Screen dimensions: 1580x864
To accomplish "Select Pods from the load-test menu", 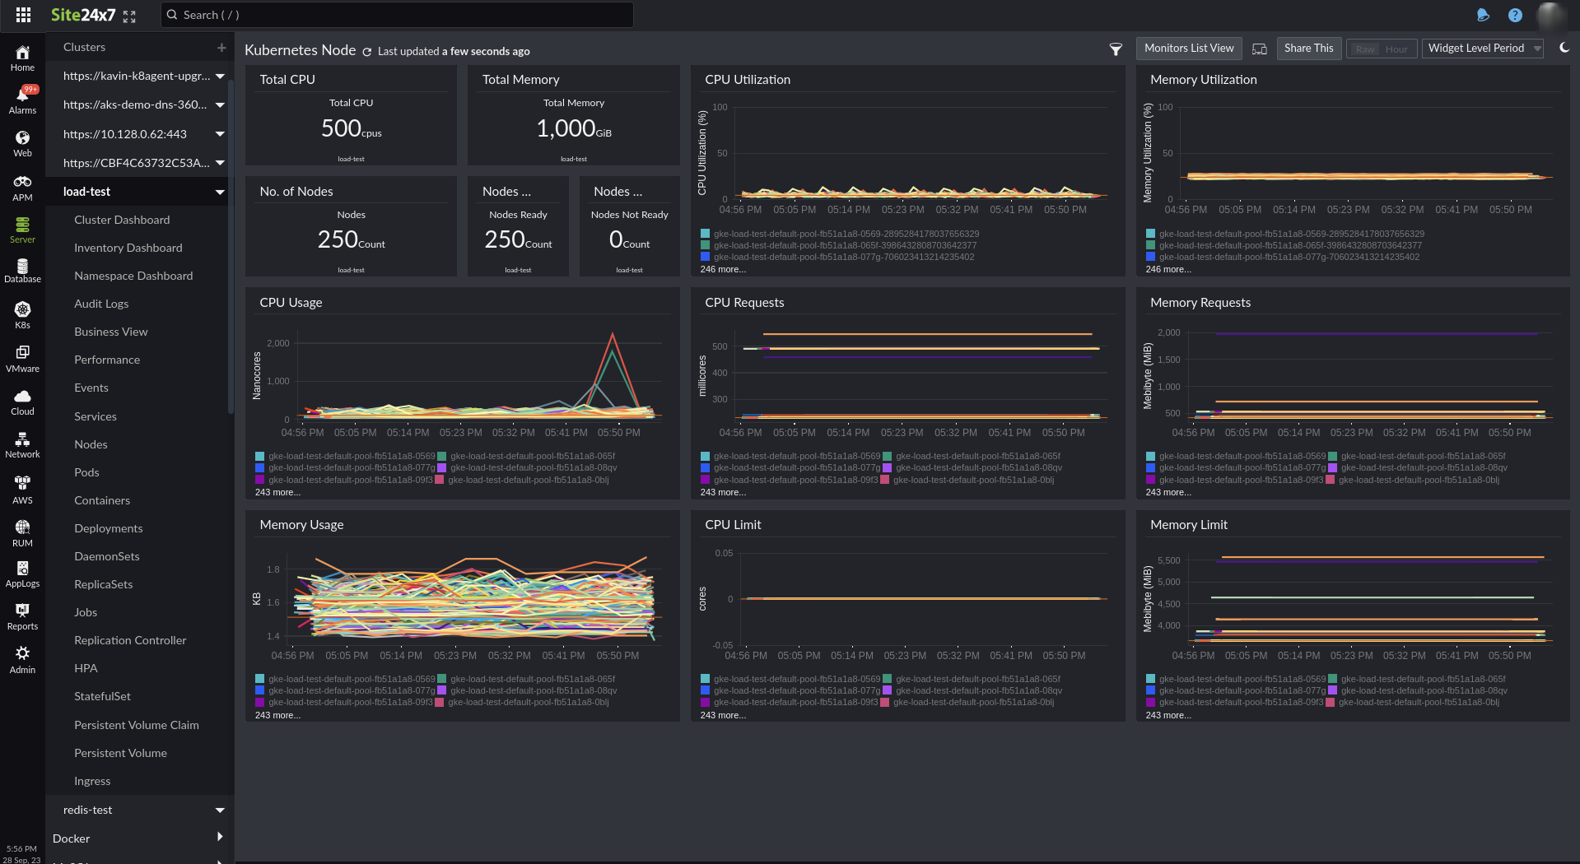I will (x=86, y=471).
